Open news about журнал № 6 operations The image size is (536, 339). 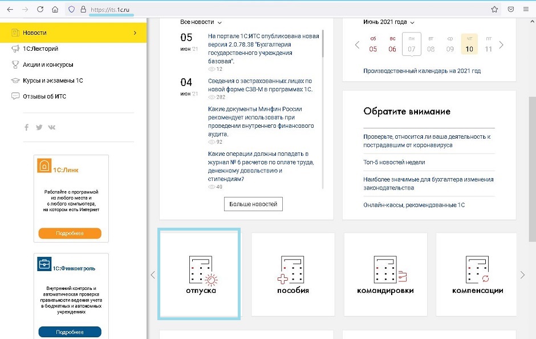pyautogui.click(x=261, y=166)
